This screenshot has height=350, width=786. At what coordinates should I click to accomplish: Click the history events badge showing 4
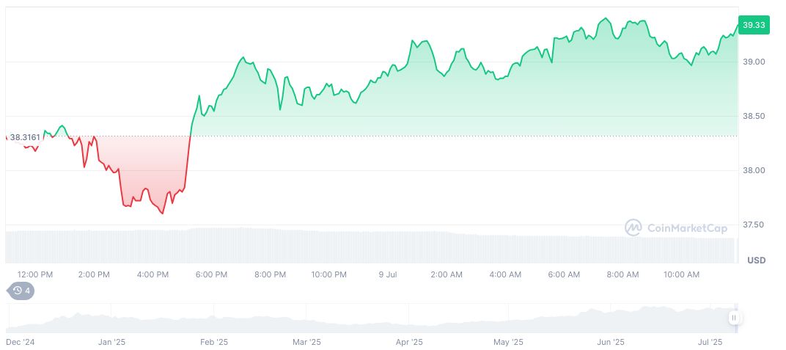coord(21,291)
